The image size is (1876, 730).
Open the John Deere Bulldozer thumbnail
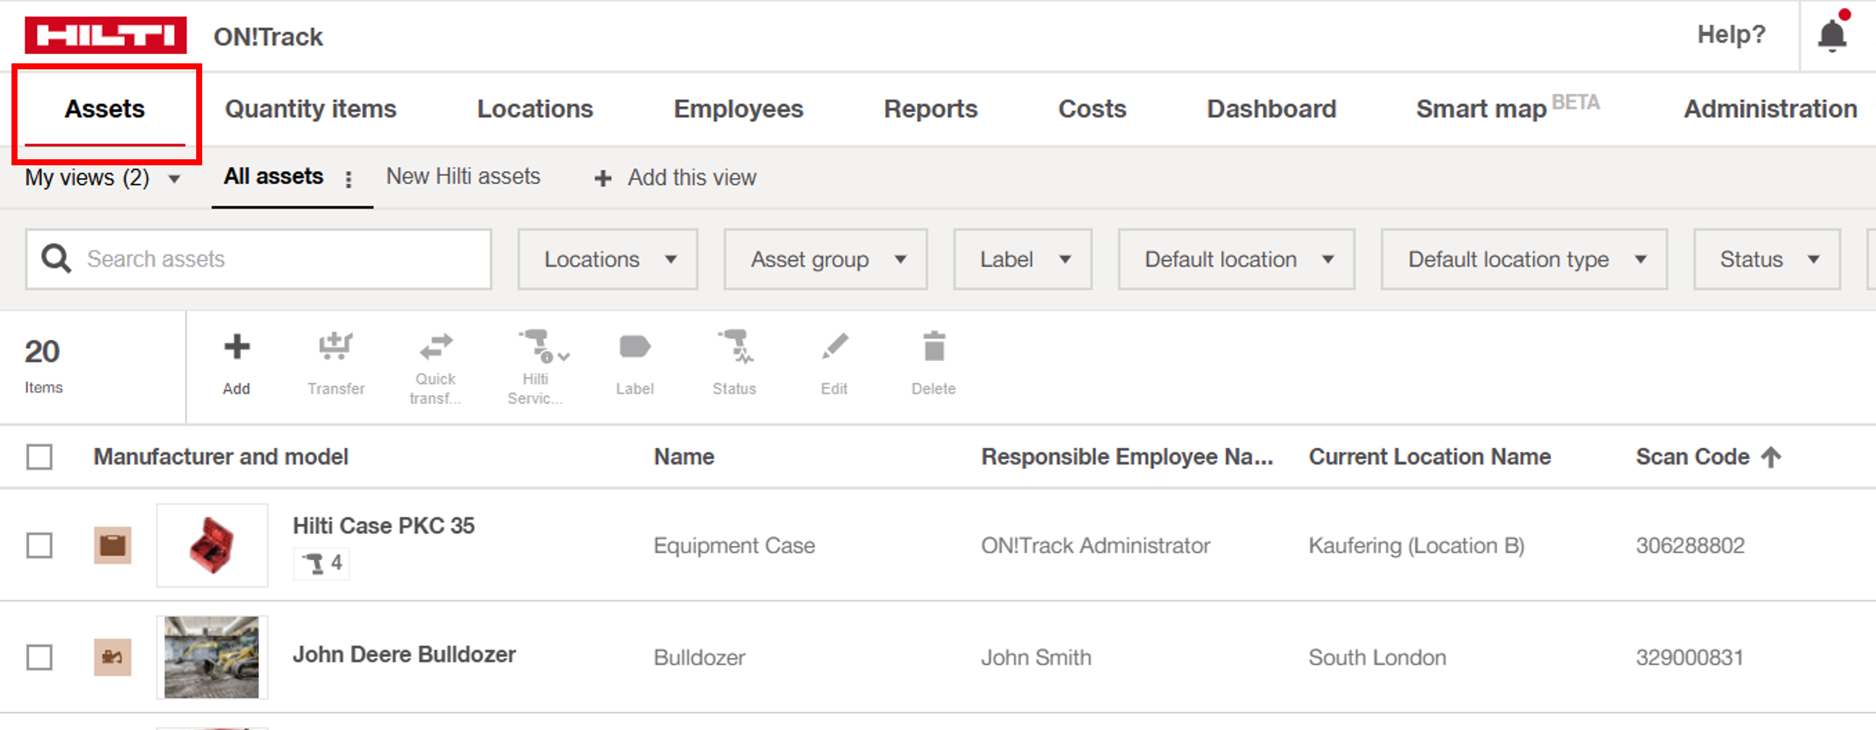point(212,657)
